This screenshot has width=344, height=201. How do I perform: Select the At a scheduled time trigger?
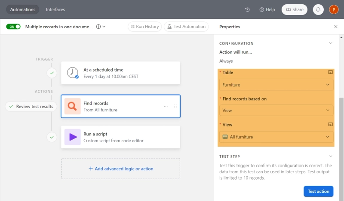point(121,73)
